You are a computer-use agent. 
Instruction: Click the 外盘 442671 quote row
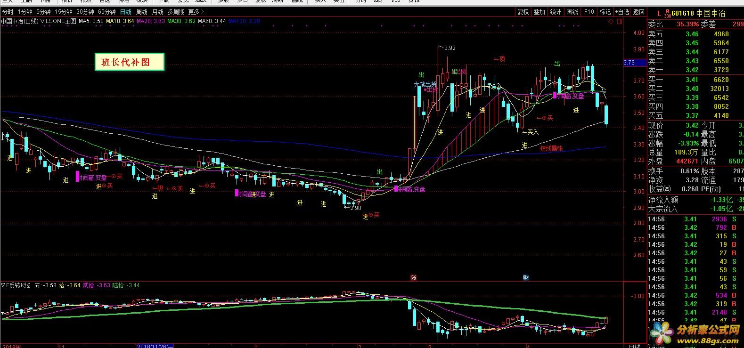(x=674, y=161)
